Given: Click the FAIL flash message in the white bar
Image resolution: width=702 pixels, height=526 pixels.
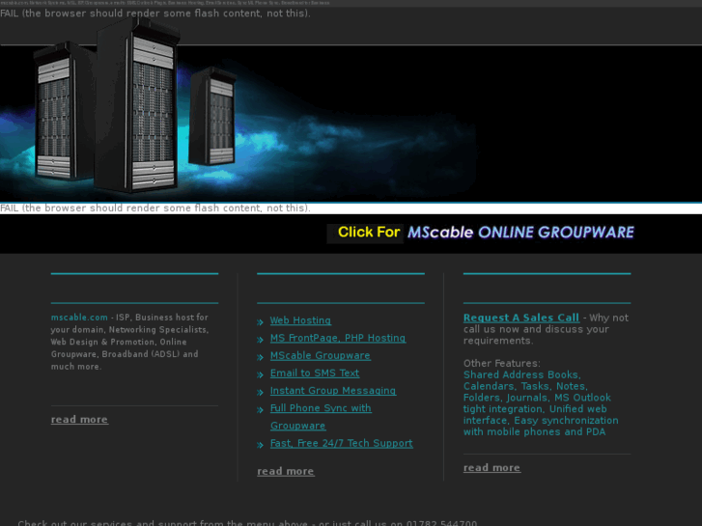Looking at the screenshot, I should 154,208.
